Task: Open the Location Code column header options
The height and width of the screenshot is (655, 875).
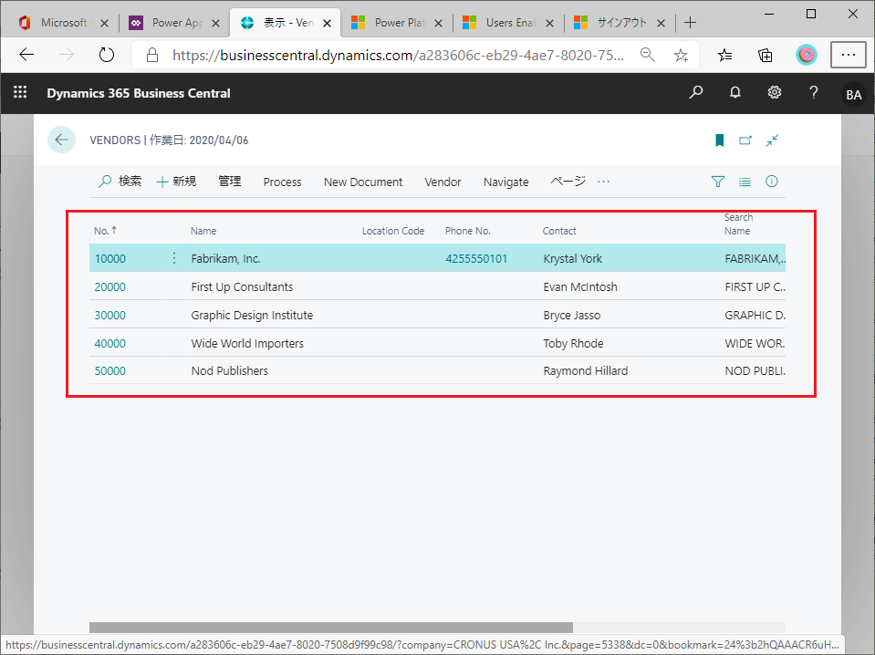Action: click(x=393, y=231)
